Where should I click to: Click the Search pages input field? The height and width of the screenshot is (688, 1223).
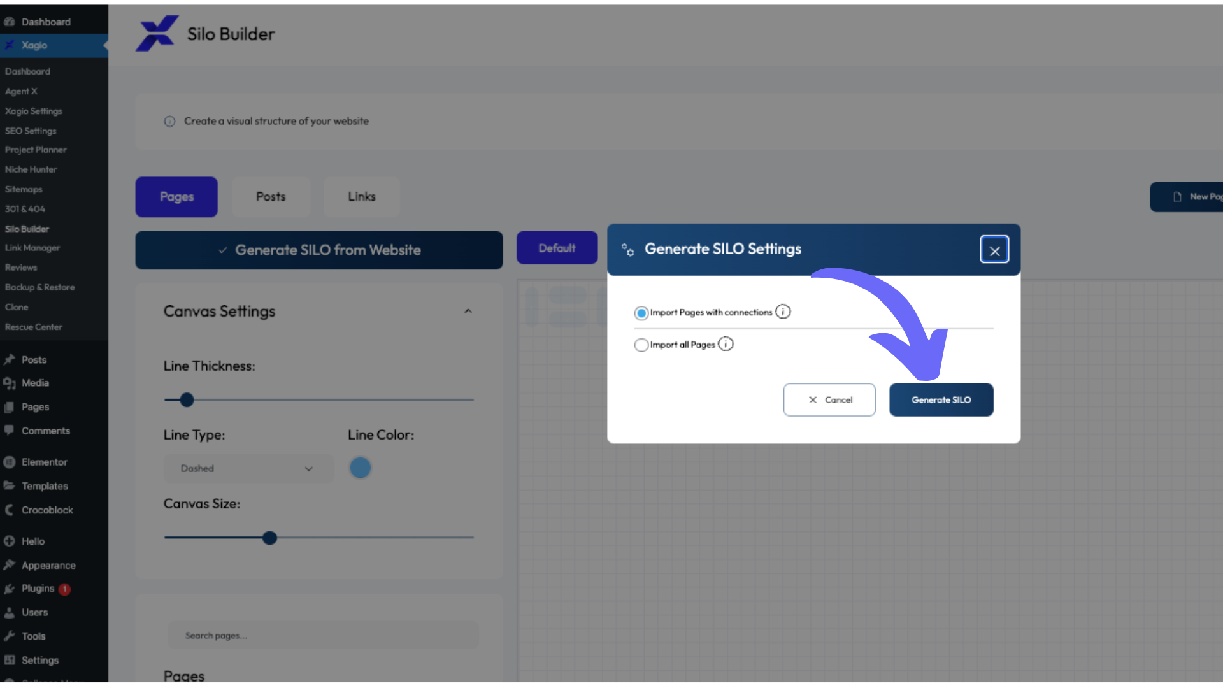click(x=323, y=636)
